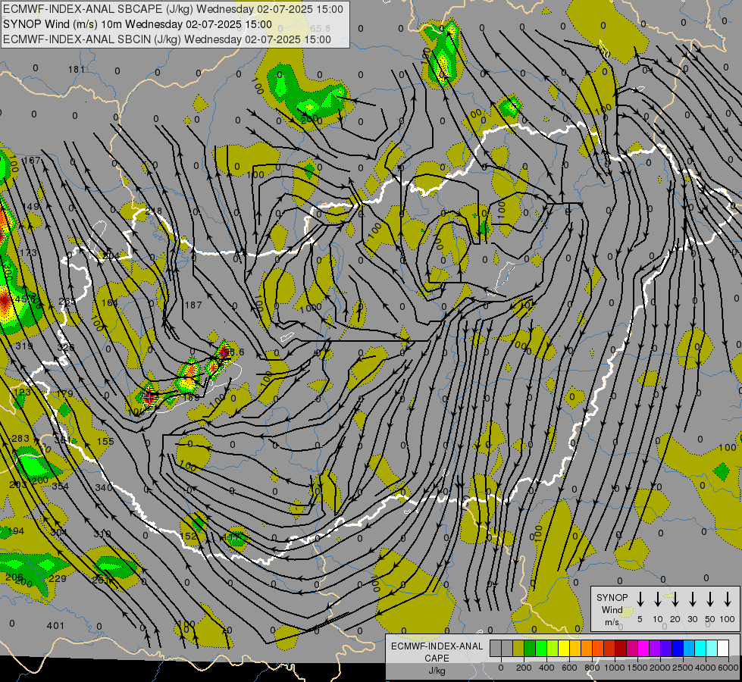Click the 20 m/s wind arrow in legend
The height and width of the screenshot is (682, 742).
pyautogui.click(x=675, y=599)
